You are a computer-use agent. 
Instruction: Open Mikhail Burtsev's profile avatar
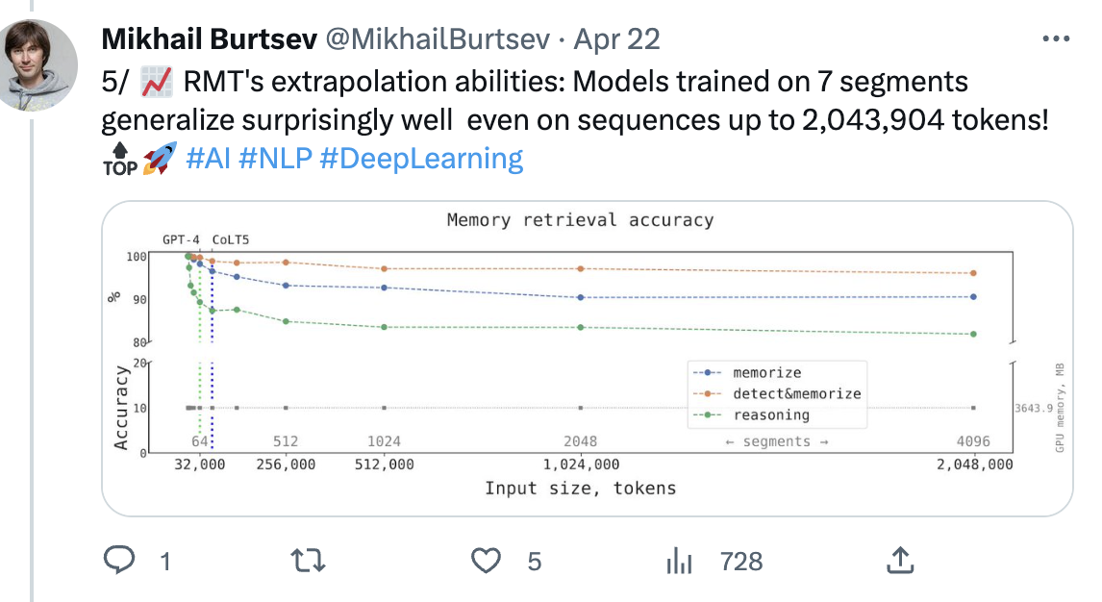tap(37, 64)
